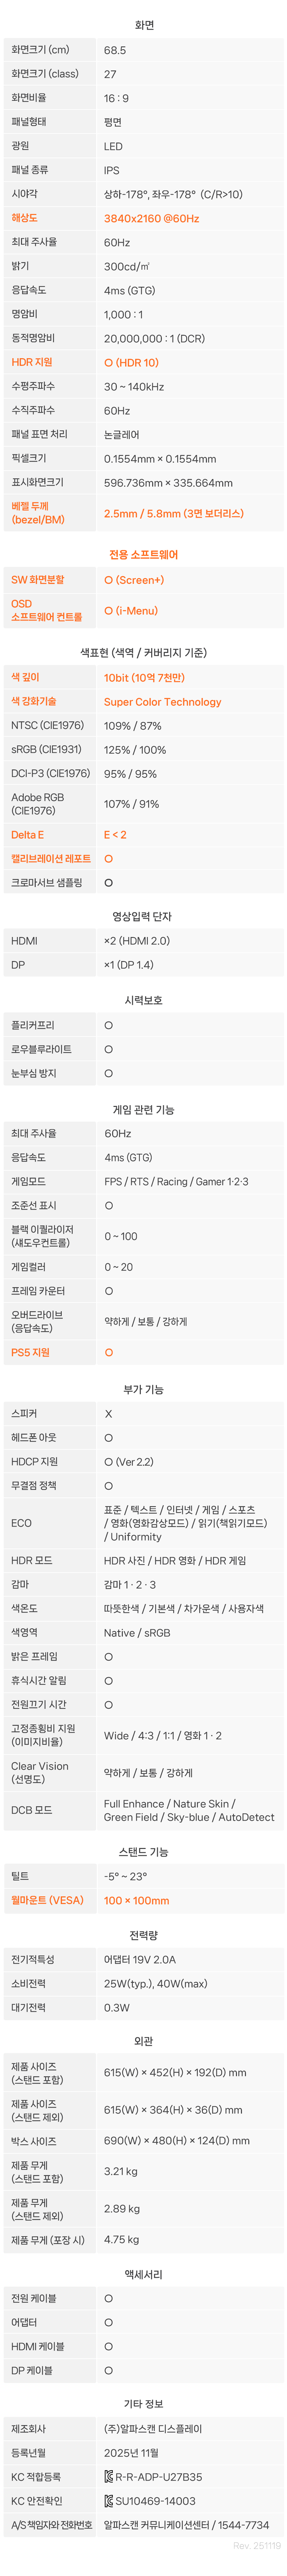Viewport: 287px width, 2576px height.
Task: Select the Native / sRGB 색영역 value
Action: [x=137, y=1633]
